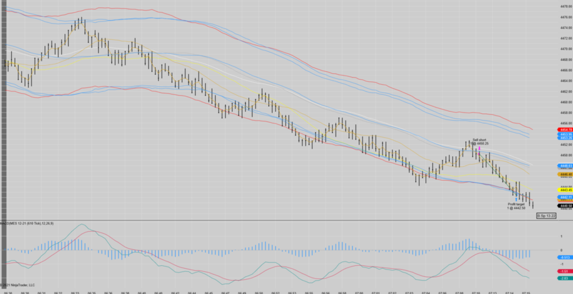This screenshot has height=294, width=573.
Task: Click the magenta Sell short arrow marker
Action: (479, 149)
